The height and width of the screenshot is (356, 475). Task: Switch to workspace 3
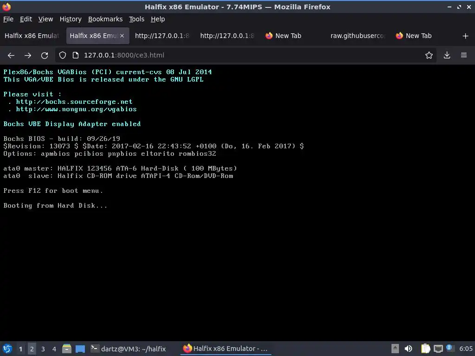pos(43,349)
